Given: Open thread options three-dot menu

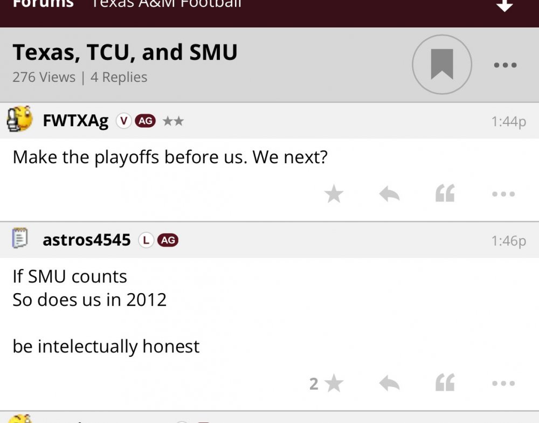Looking at the screenshot, I should click(505, 65).
